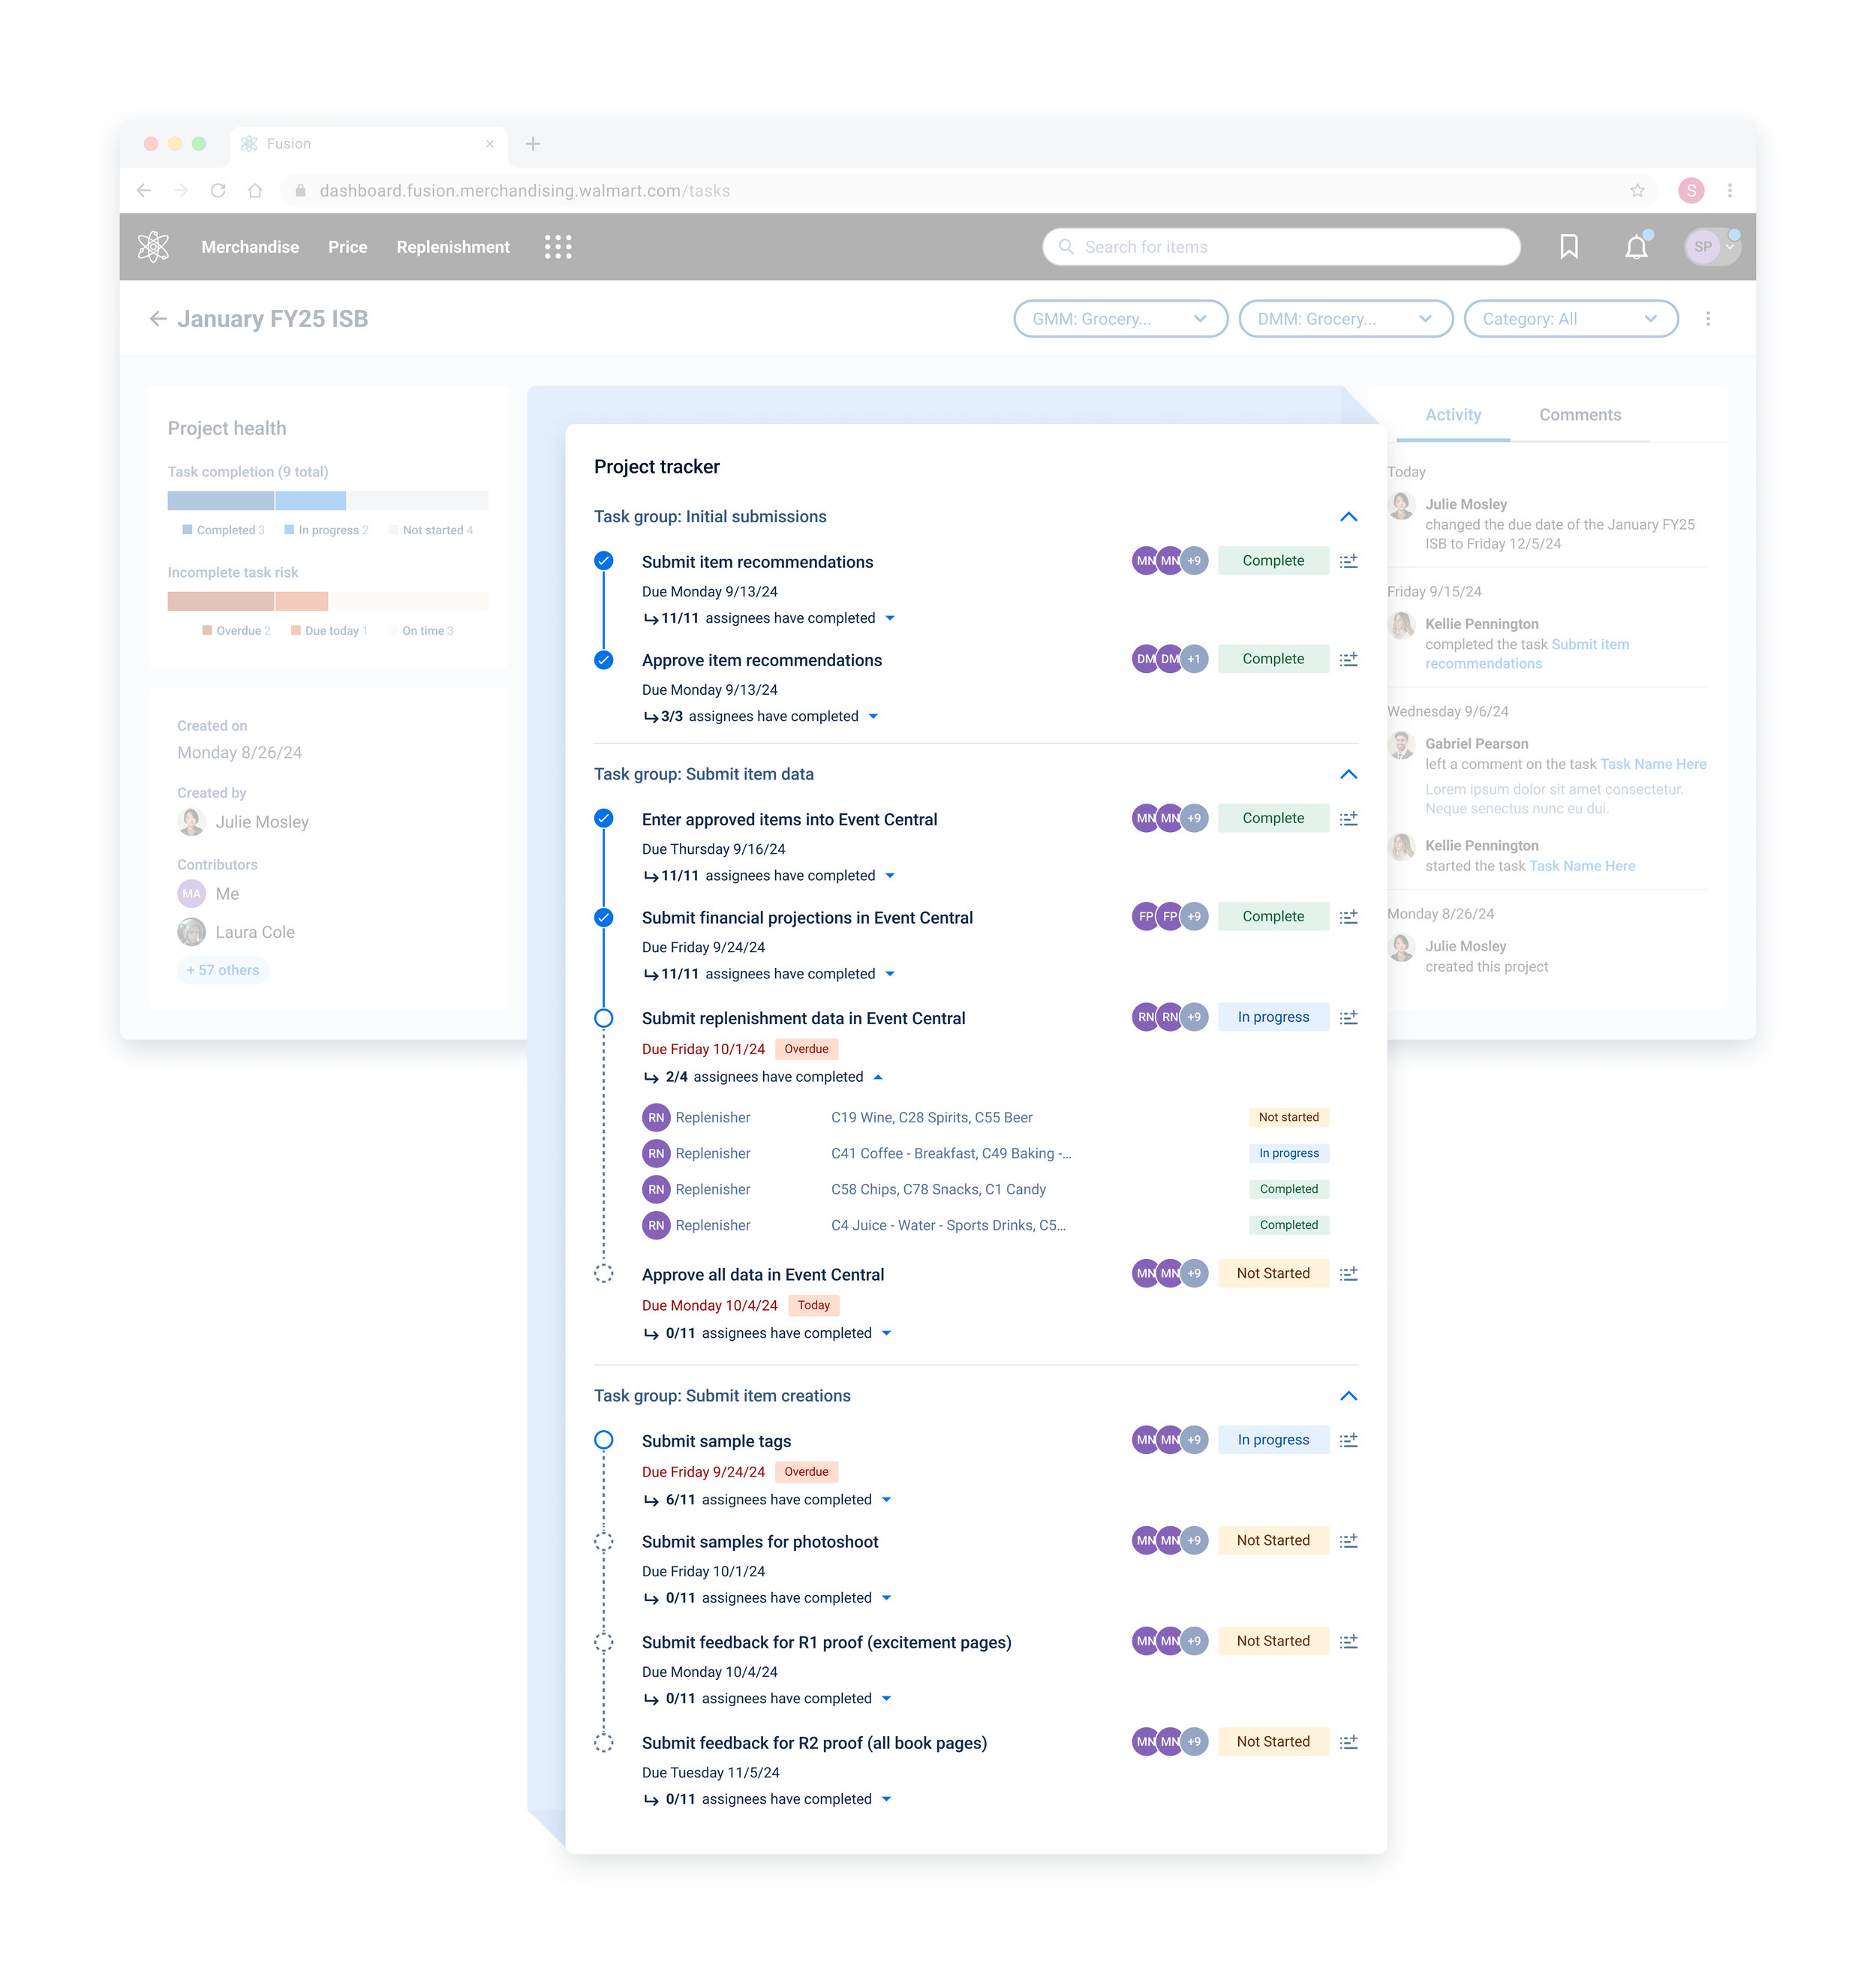Open the Replenishment menu item
Screen dimensions: 1876x1974
point(453,247)
